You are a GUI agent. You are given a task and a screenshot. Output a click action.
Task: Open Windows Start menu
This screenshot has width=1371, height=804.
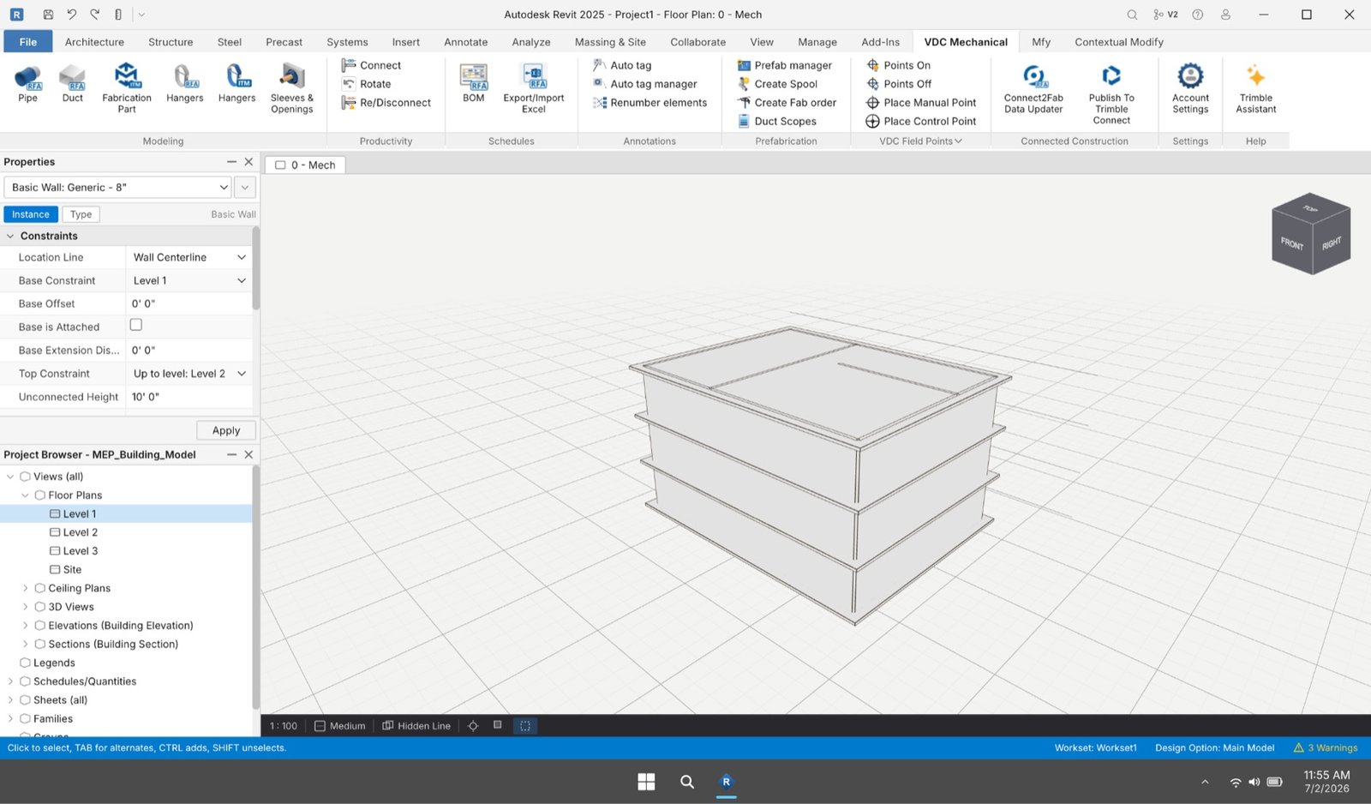[646, 782]
